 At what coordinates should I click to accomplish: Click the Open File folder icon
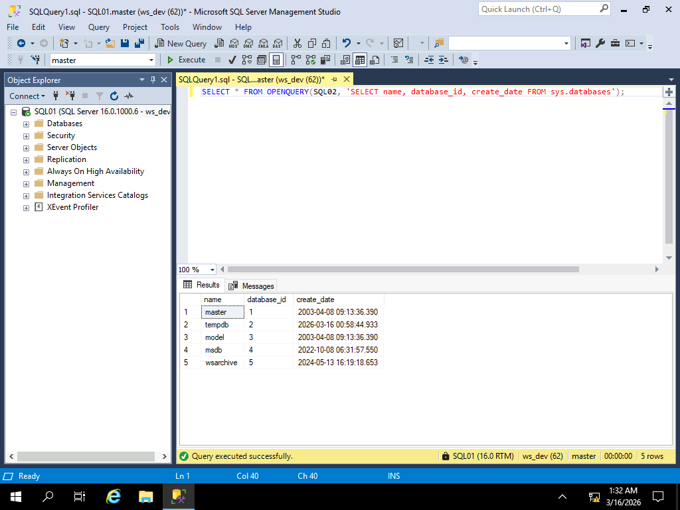pos(110,43)
